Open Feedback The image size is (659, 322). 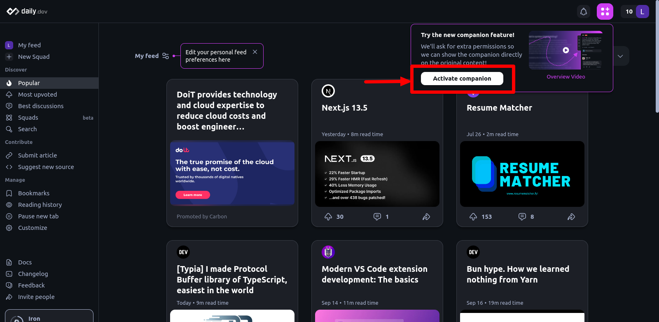click(49, 285)
